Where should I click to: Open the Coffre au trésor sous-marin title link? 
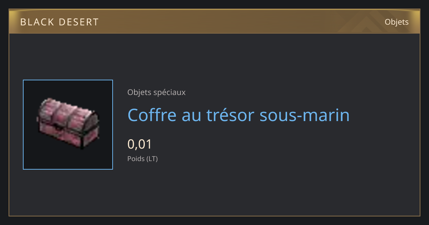pyautogui.click(x=238, y=115)
